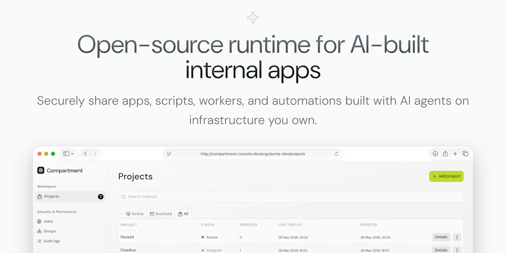Open the PauseIt project row
The width and height of the screenshot is (506, 253).
291,237
